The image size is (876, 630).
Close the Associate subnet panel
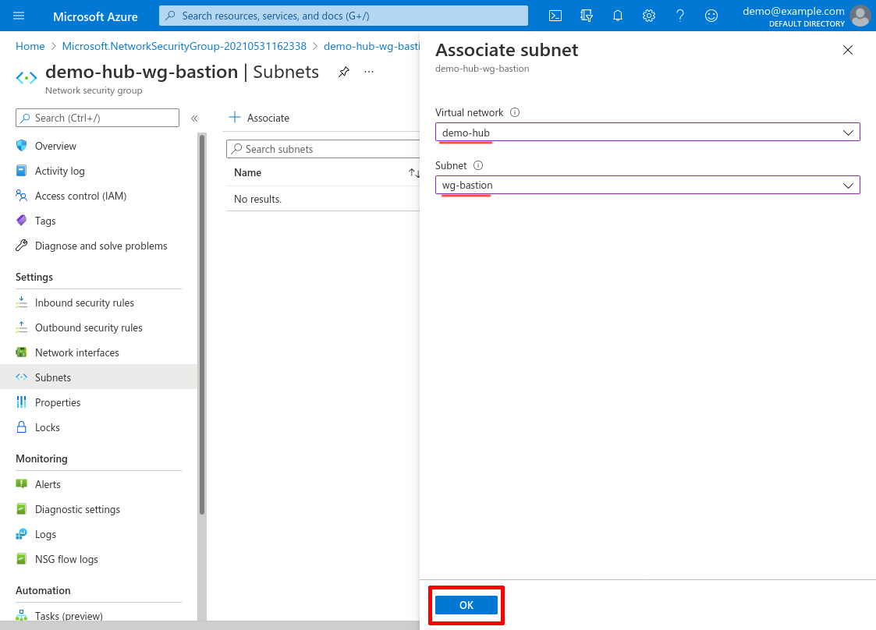click(x=847, y=50)
